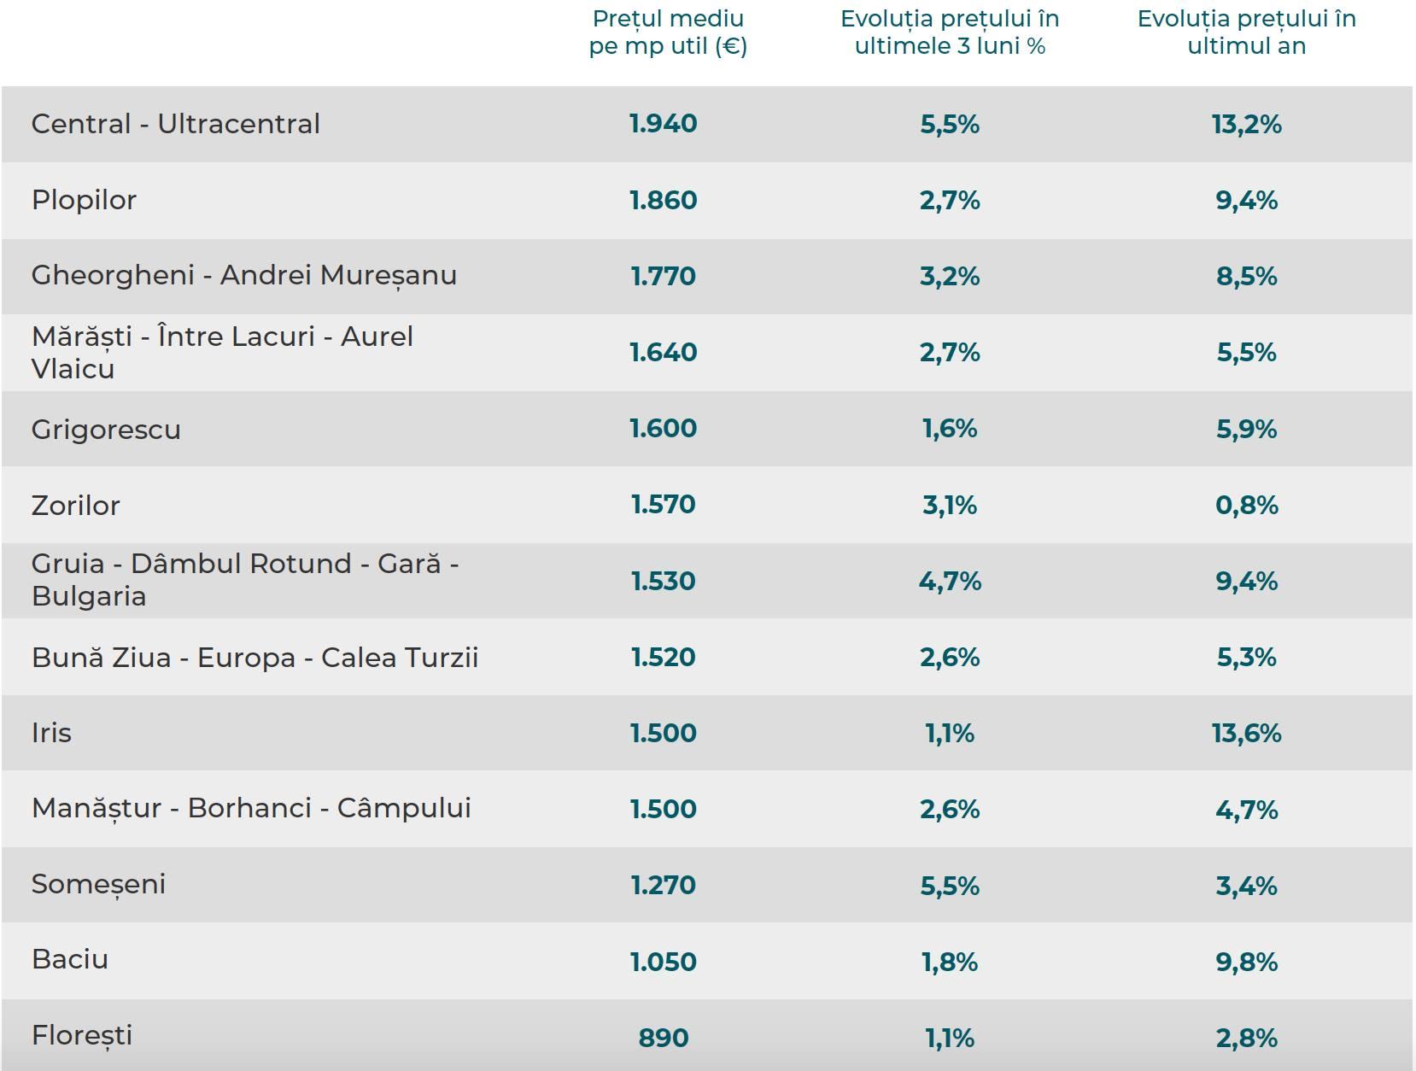Select the Someșeni neighborhood name
Image resolution: width=1416 pixels, height=1071 pixels.
[98, 884]
